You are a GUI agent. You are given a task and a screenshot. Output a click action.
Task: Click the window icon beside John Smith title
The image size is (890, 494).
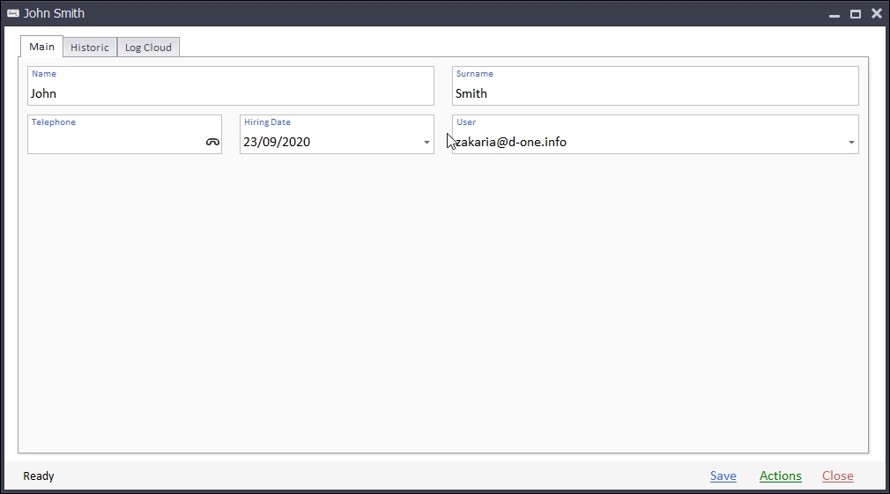(13, 14)
